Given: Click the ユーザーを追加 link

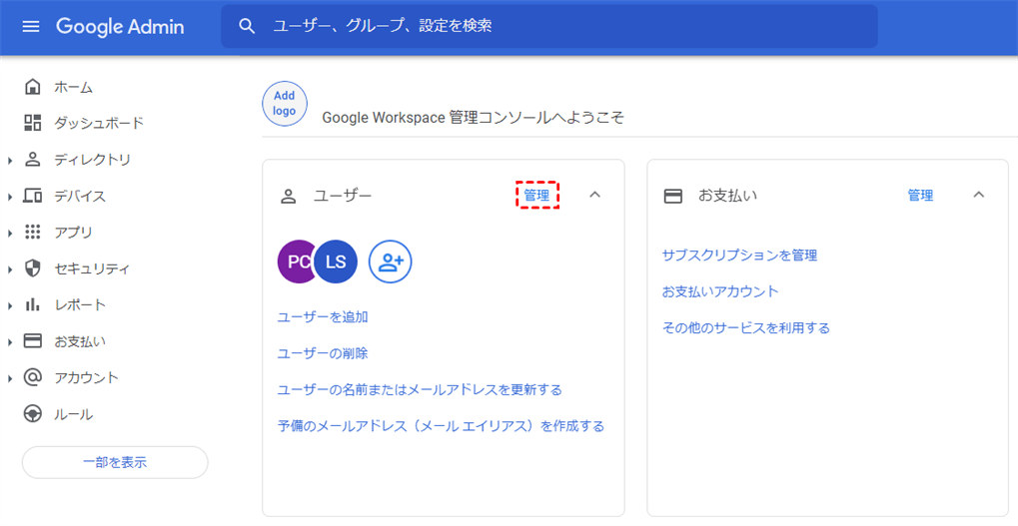Looking at the screenshot, I should (323, 317).
